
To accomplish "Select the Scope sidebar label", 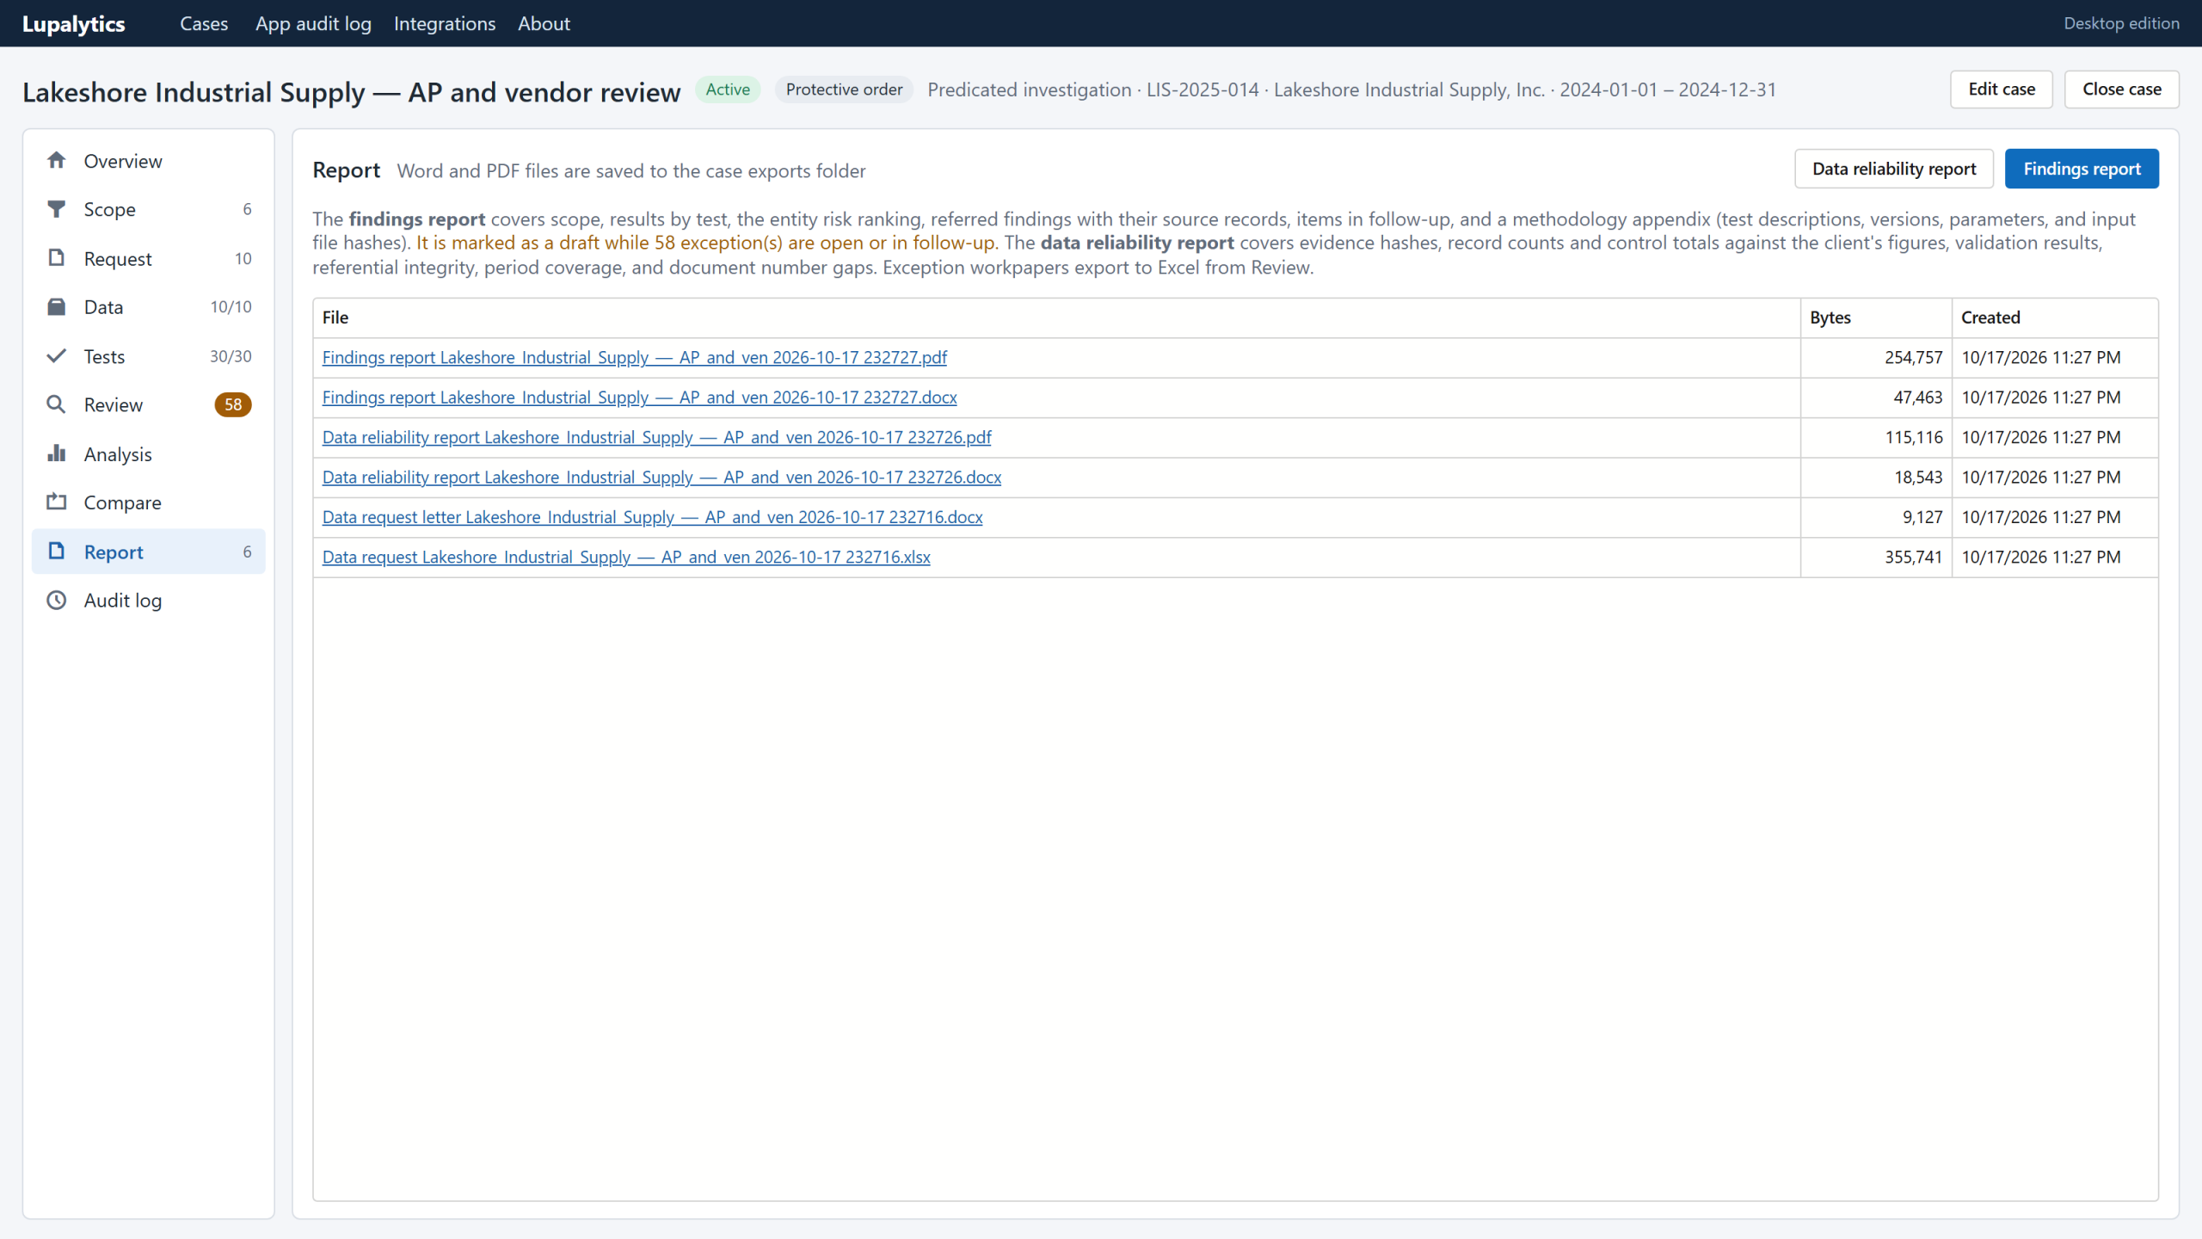I will tap(110, 209).
